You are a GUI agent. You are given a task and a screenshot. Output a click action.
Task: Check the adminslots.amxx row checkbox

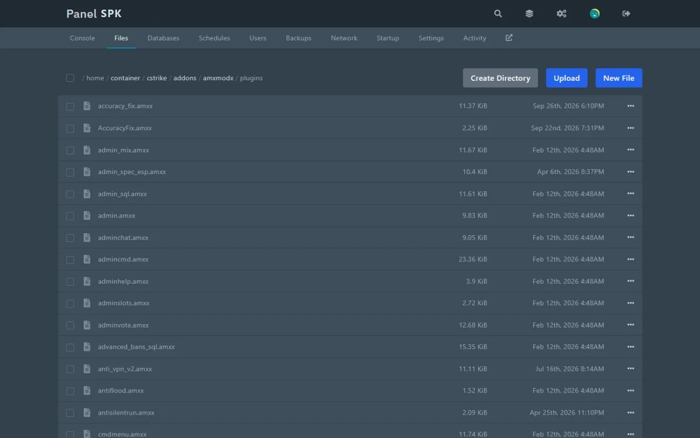[x=70, y=303]
